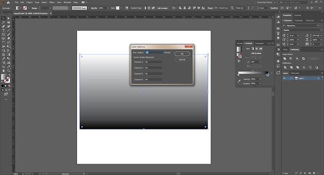Click the Divide pathfinder icon
The width and height of the screenshot is (324, 175).
click(x=285, y=67)
